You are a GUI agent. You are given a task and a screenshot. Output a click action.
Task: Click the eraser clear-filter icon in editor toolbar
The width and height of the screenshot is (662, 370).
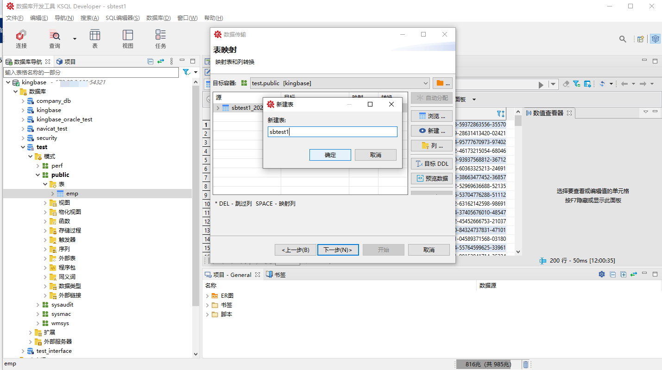coord(566,84)
